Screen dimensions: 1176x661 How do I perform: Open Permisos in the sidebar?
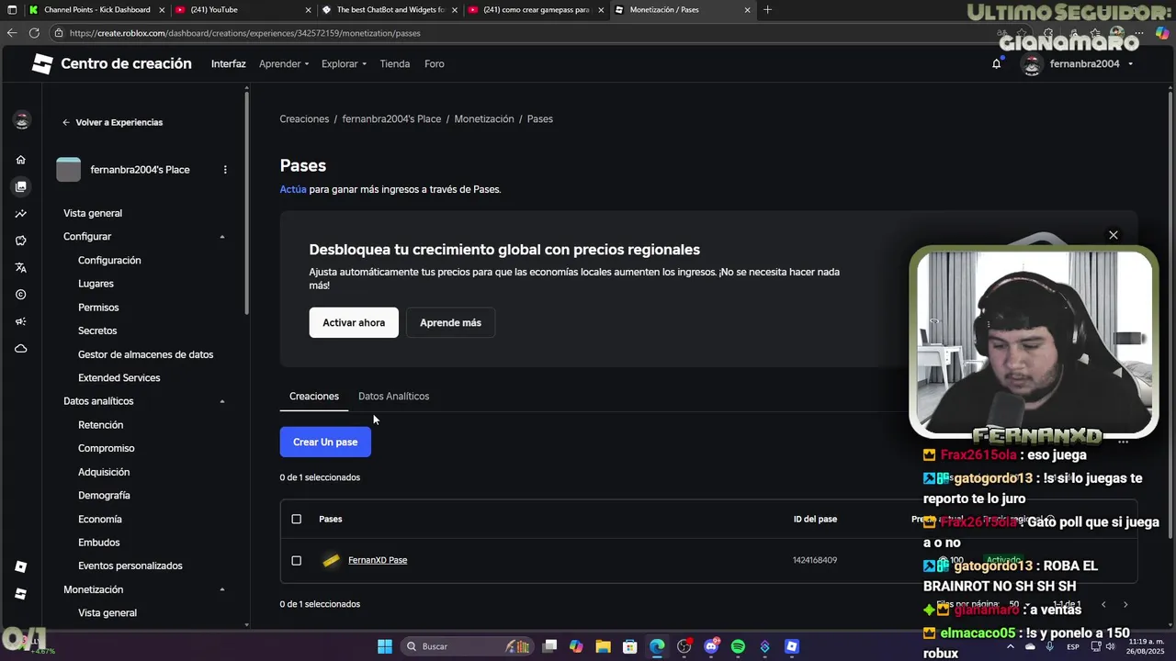98,308
